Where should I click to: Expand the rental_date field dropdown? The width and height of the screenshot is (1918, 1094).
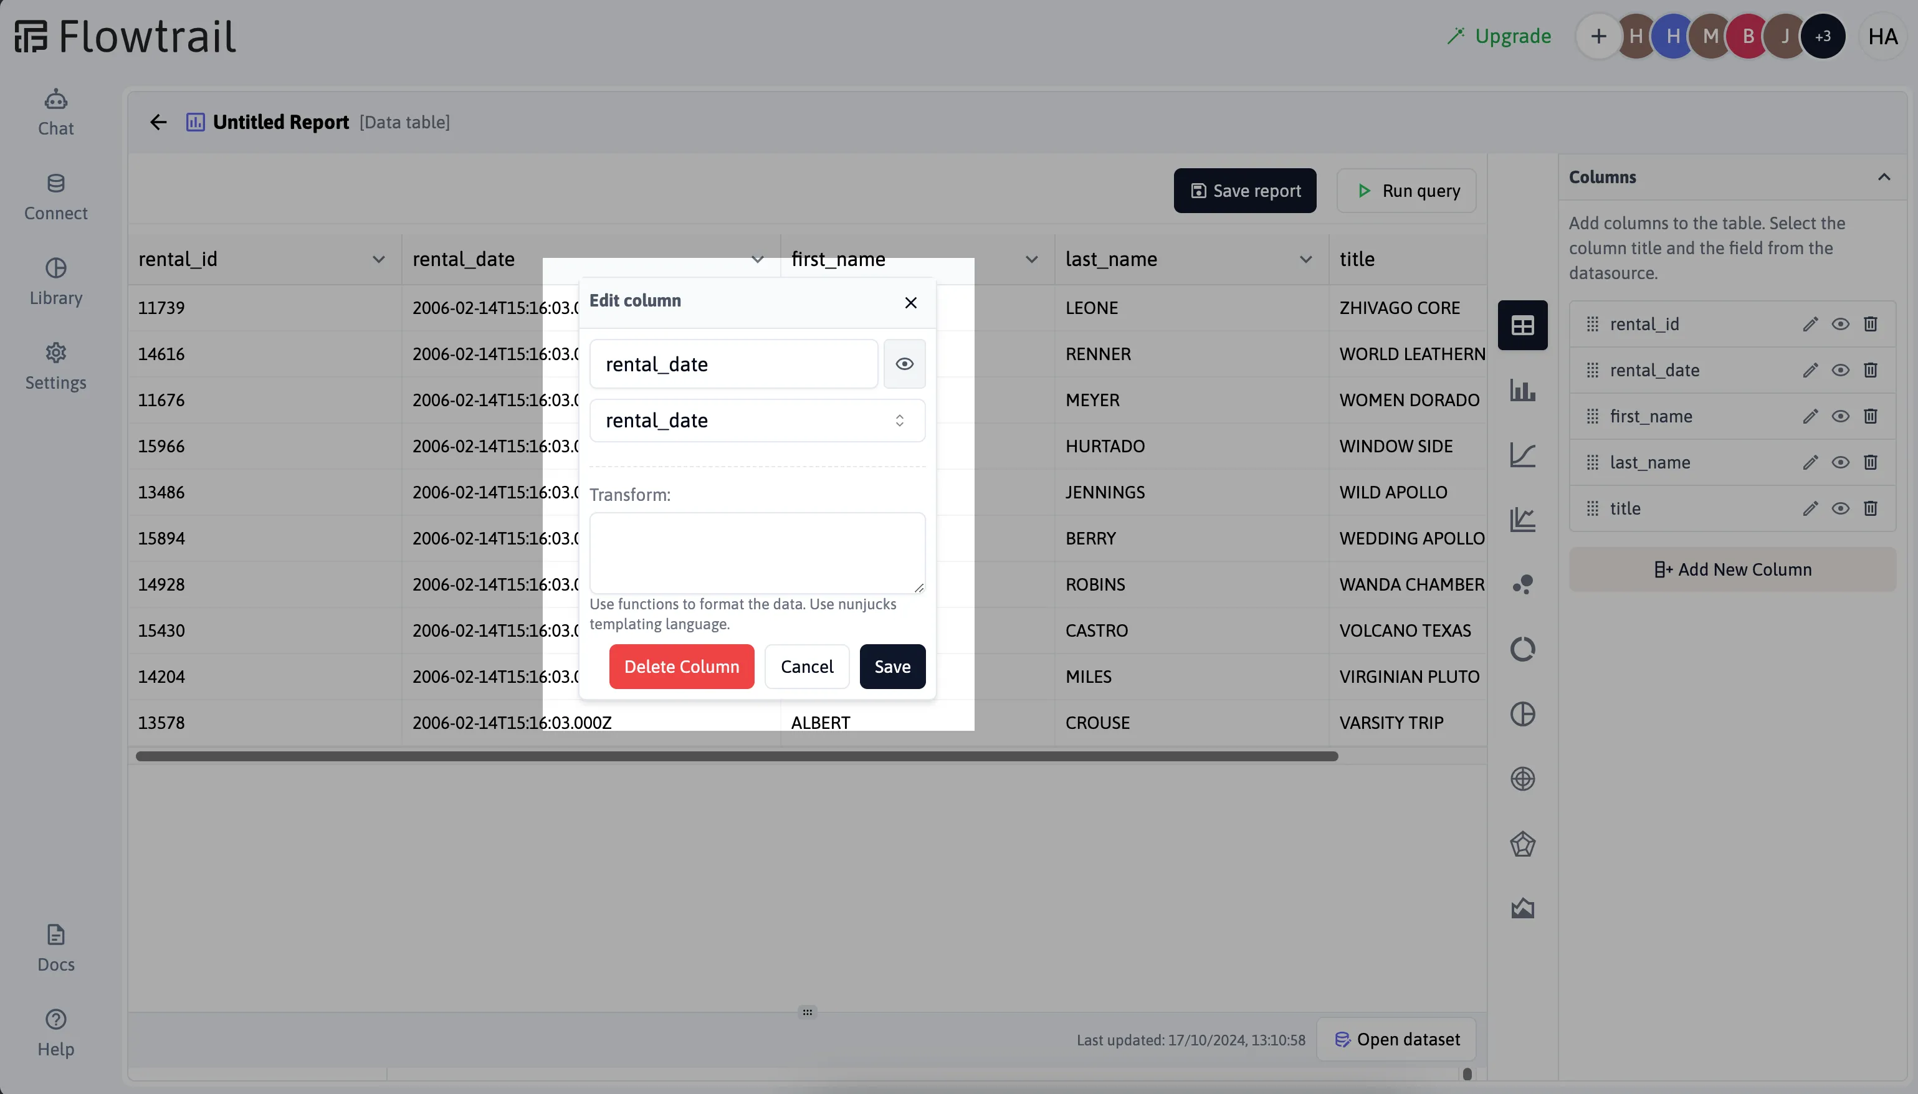(x=902, y=420)
